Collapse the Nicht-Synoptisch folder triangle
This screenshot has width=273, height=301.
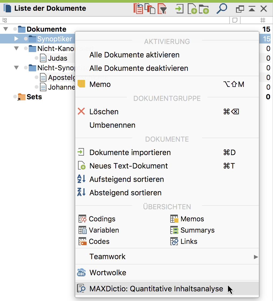17,68
